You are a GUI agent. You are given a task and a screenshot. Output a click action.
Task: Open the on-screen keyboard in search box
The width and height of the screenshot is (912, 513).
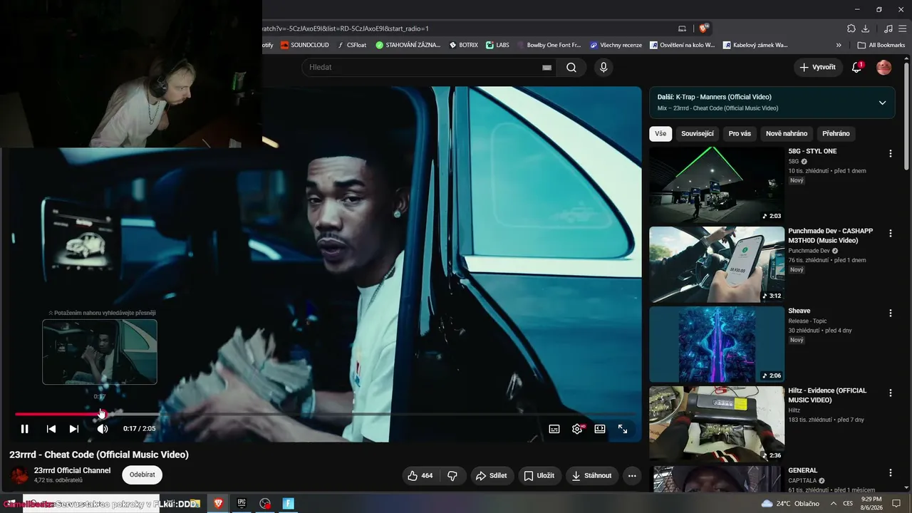click(x=546, y=67)
